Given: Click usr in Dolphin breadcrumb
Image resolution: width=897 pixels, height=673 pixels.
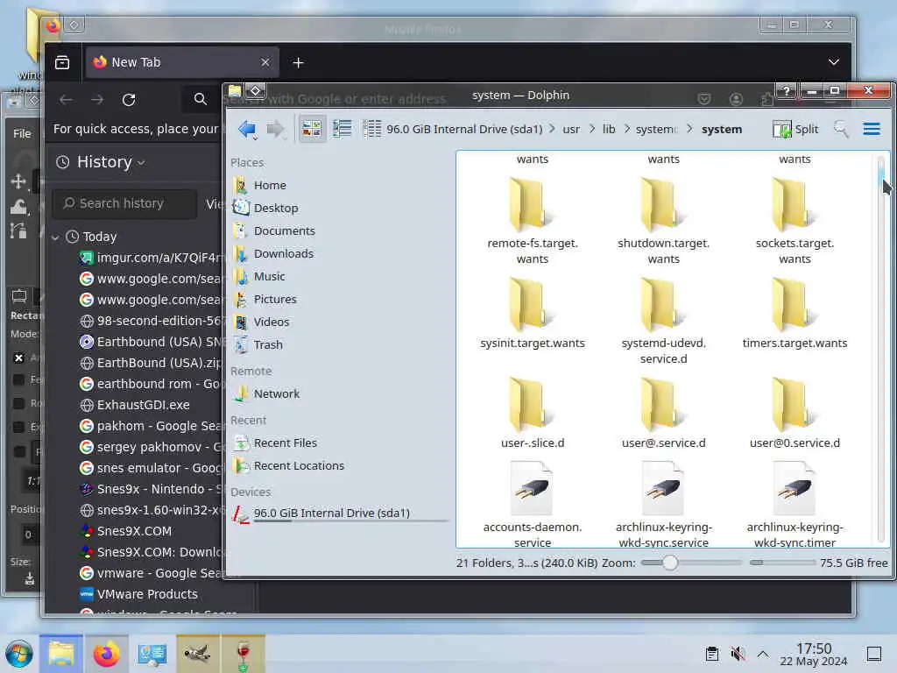Looking at the screenshot, I should (x=571, y=130).
